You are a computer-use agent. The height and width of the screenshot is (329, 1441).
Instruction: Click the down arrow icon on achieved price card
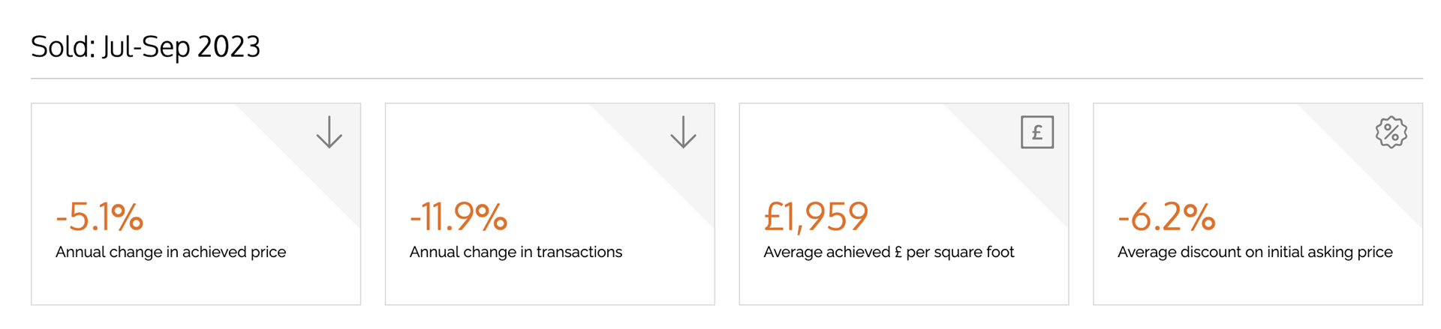(329, 132)
